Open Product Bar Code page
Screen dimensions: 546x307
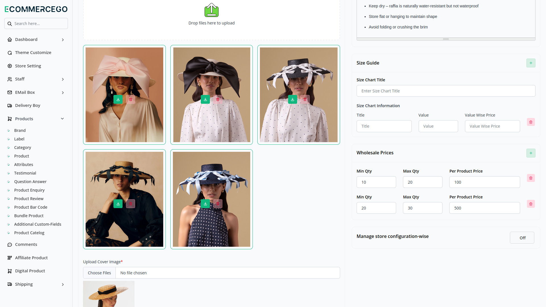click(31, 207)
